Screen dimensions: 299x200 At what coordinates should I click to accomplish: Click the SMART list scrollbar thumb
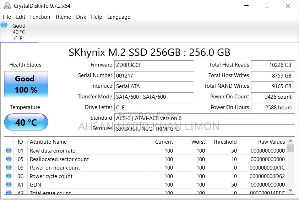click(x=290, y=148)
